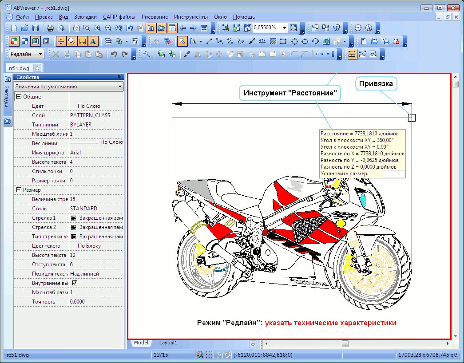Switch to the Layout1 tab
Image resolution: width=464 pixels, height=363 pixels.
168,343
